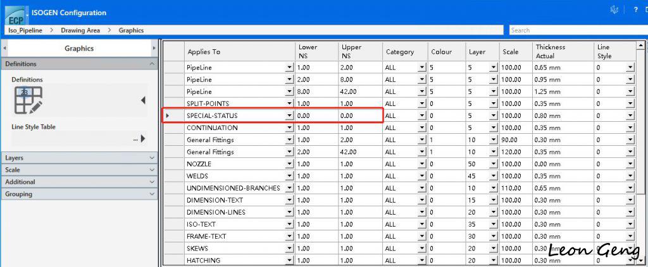Click scale value 90.00
648x267 pixels.
tap(515, 140)
